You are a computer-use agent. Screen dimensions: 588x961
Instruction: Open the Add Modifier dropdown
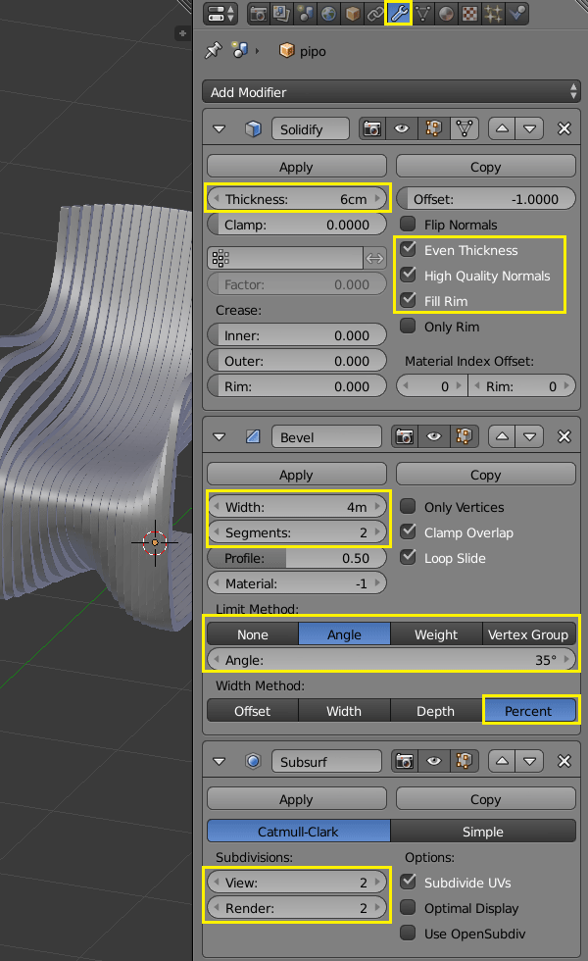(391, 92)
